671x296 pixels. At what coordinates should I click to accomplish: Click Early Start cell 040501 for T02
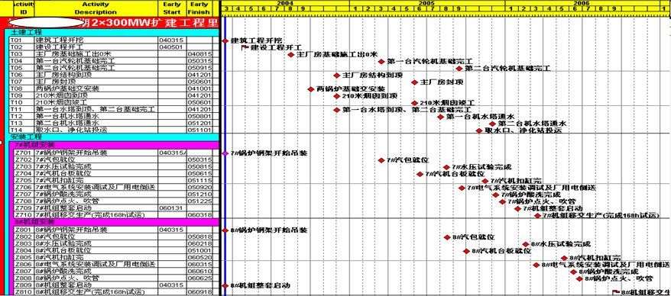point(172,47)
